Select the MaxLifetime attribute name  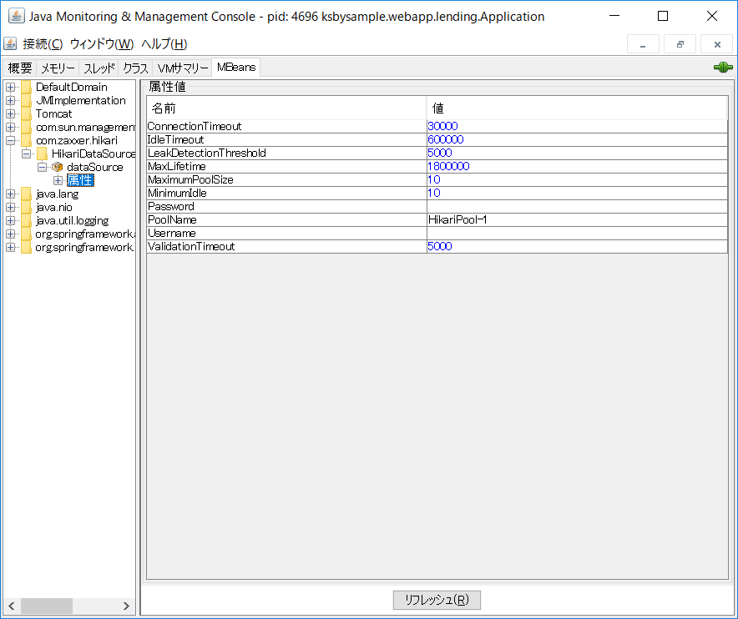pyautogui.click(x=176, y=166)
